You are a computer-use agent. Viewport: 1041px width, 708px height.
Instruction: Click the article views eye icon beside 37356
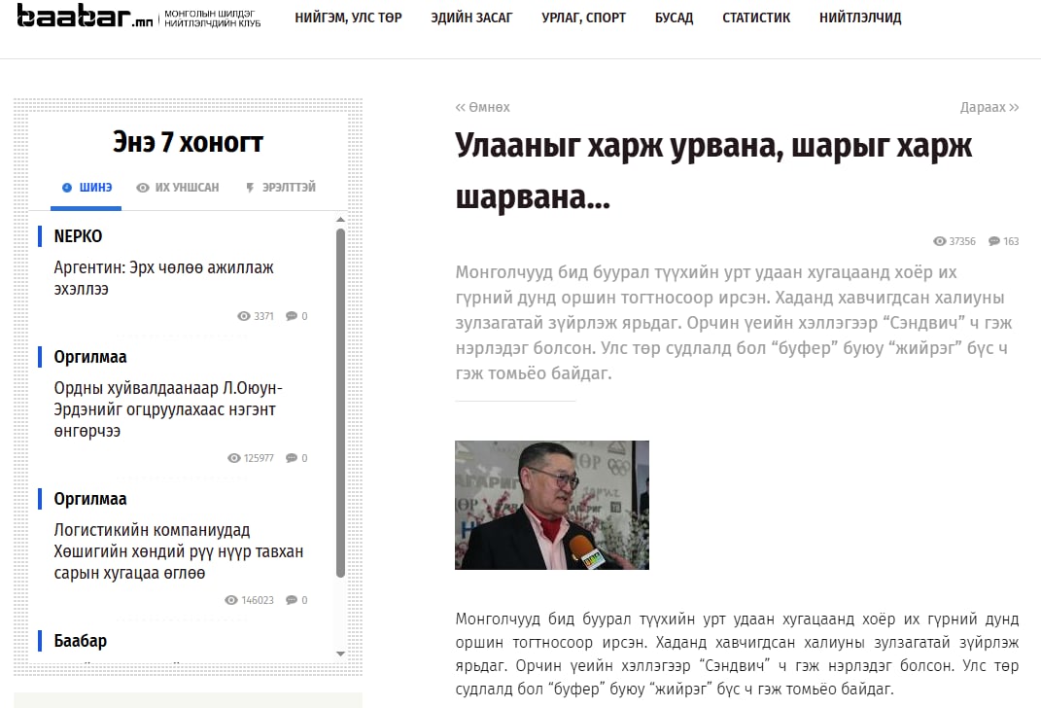tap(939, 241)
